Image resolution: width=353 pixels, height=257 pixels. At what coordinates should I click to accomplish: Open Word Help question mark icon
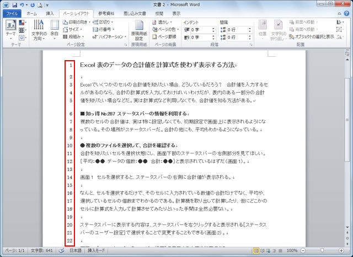coord(346,13)
